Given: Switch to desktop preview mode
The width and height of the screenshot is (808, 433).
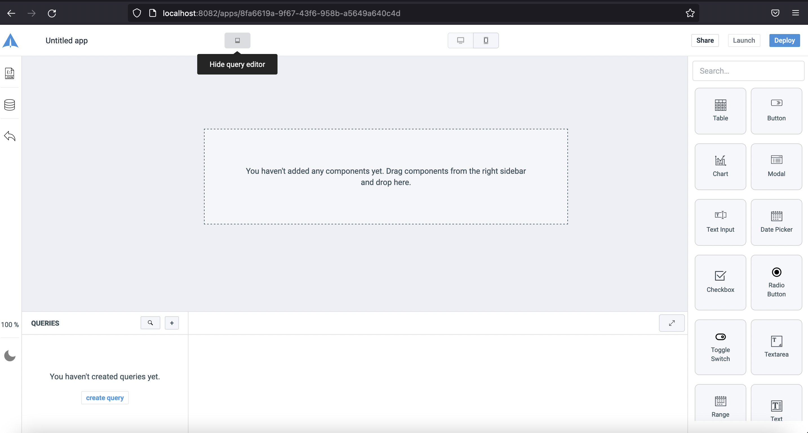Looking at the screenshot, I should click(460, 40).
